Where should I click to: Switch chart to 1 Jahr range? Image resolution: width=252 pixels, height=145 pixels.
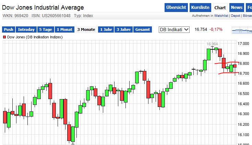(x=106, y=29)
